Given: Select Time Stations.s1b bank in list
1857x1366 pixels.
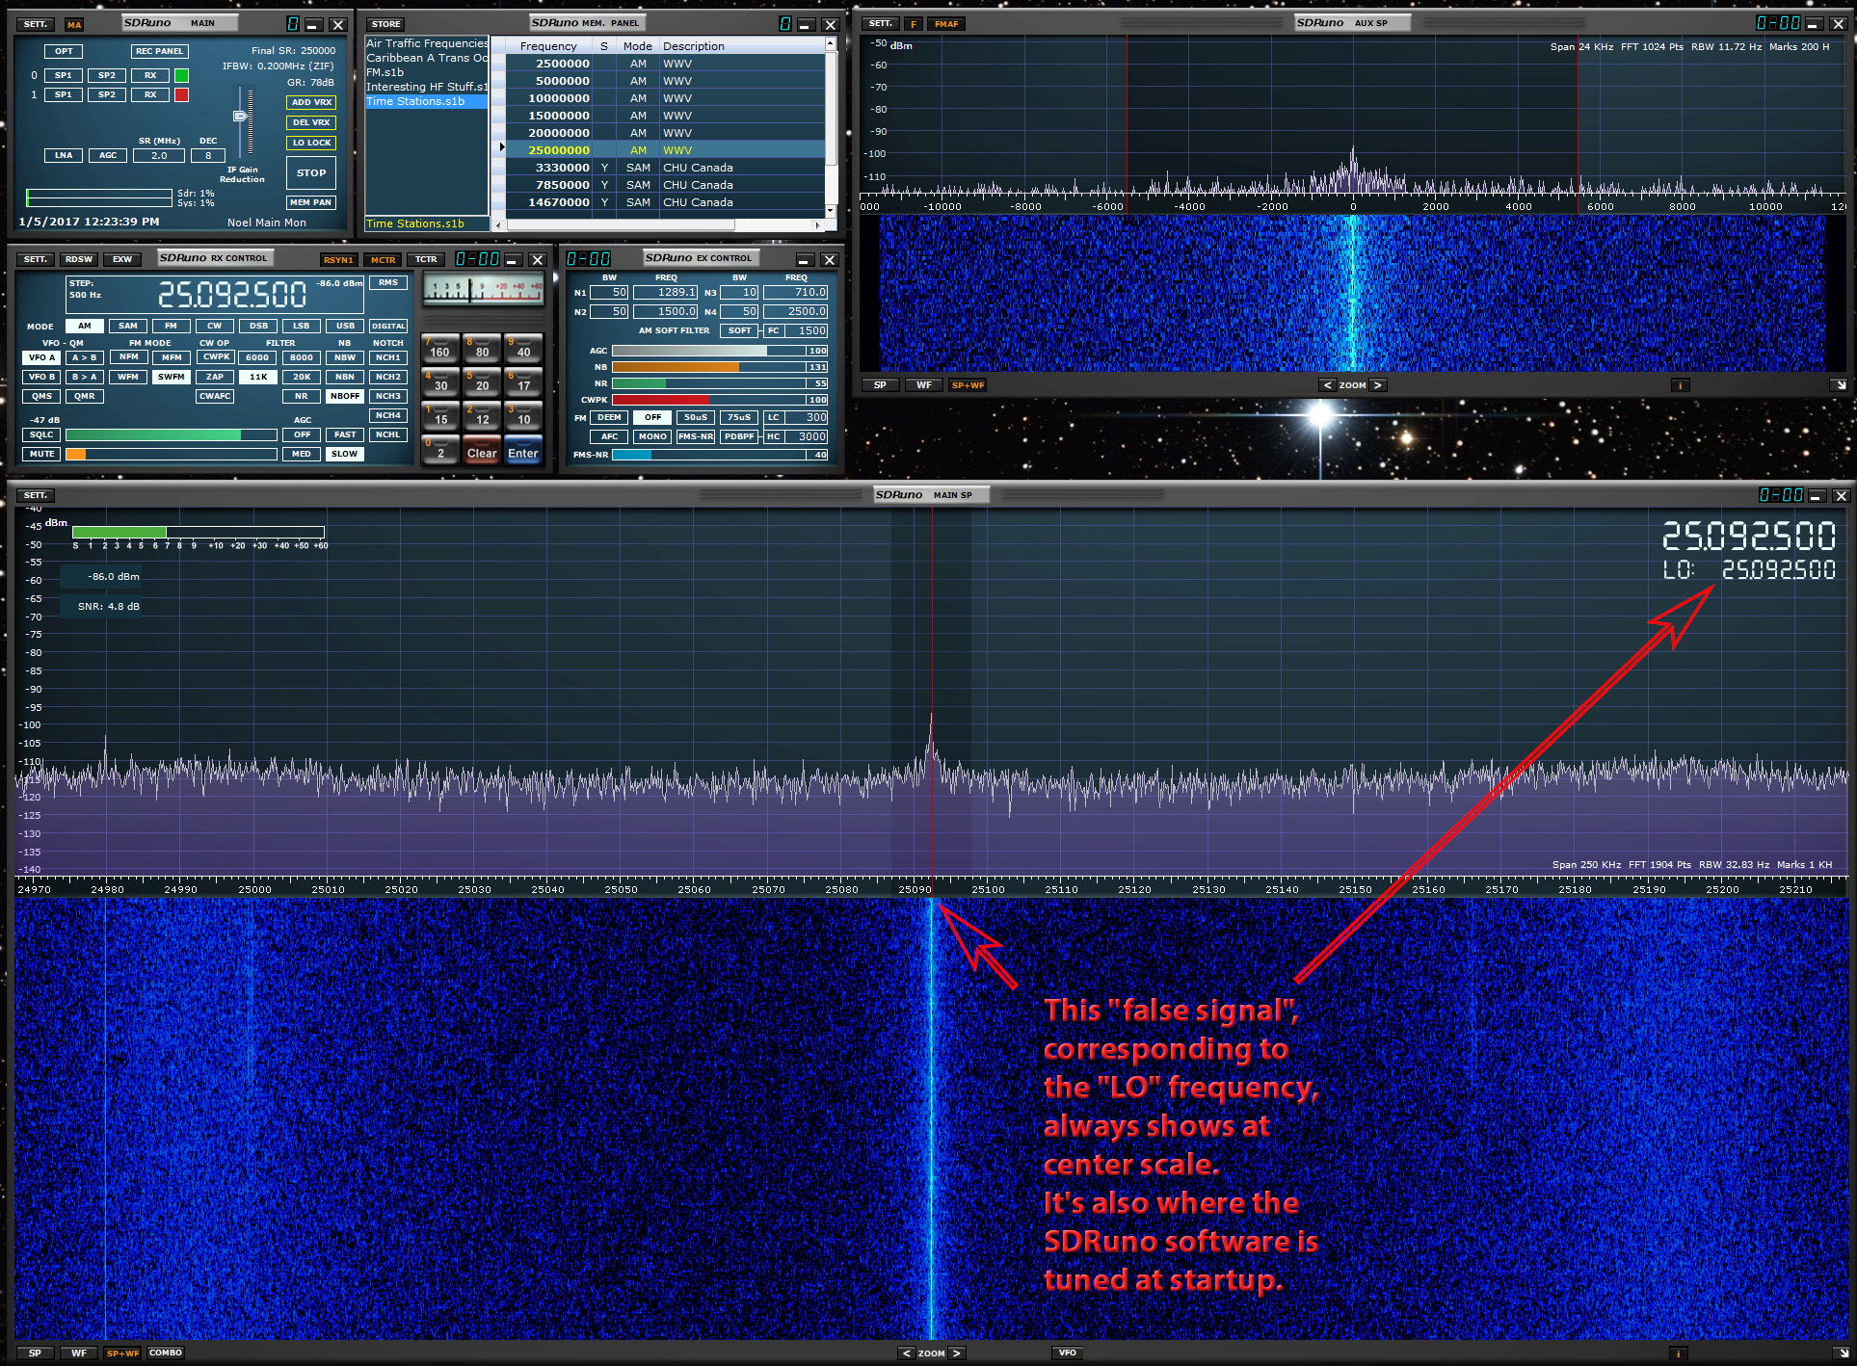Looking at the screenshot, I should (426, 101).
